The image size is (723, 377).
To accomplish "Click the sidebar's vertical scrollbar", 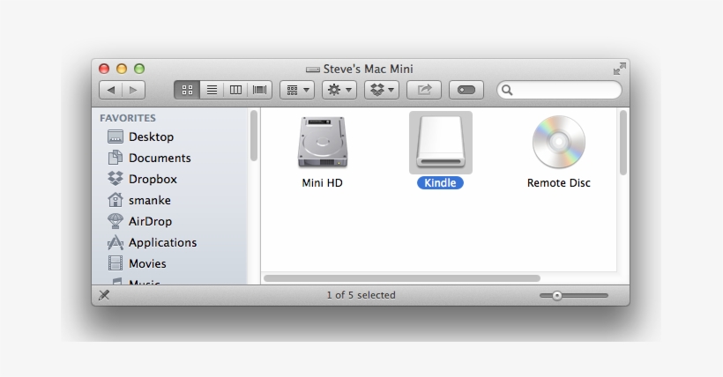I will coord(254,136).
